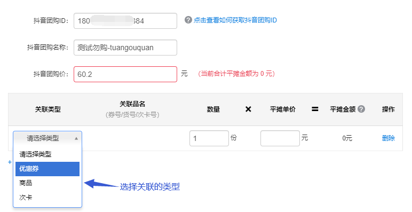Select 商品 in the dropdown list
Image resolution: width=412 pixels, height=212 pixels.
(47, 183)
